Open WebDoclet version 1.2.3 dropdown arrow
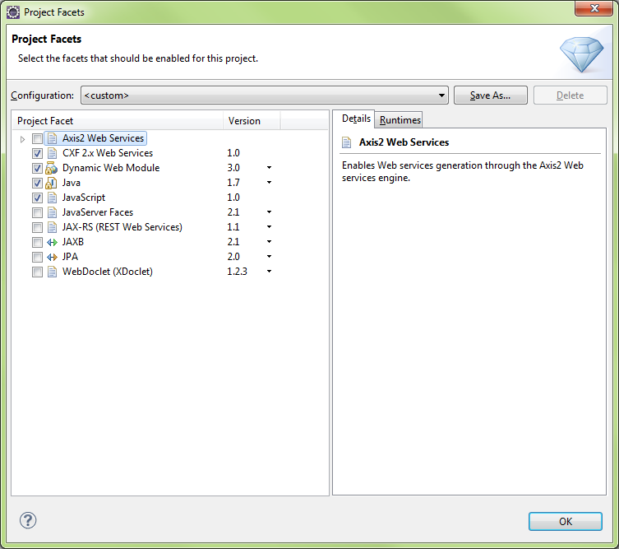The image size is (619, 549). 270,272
